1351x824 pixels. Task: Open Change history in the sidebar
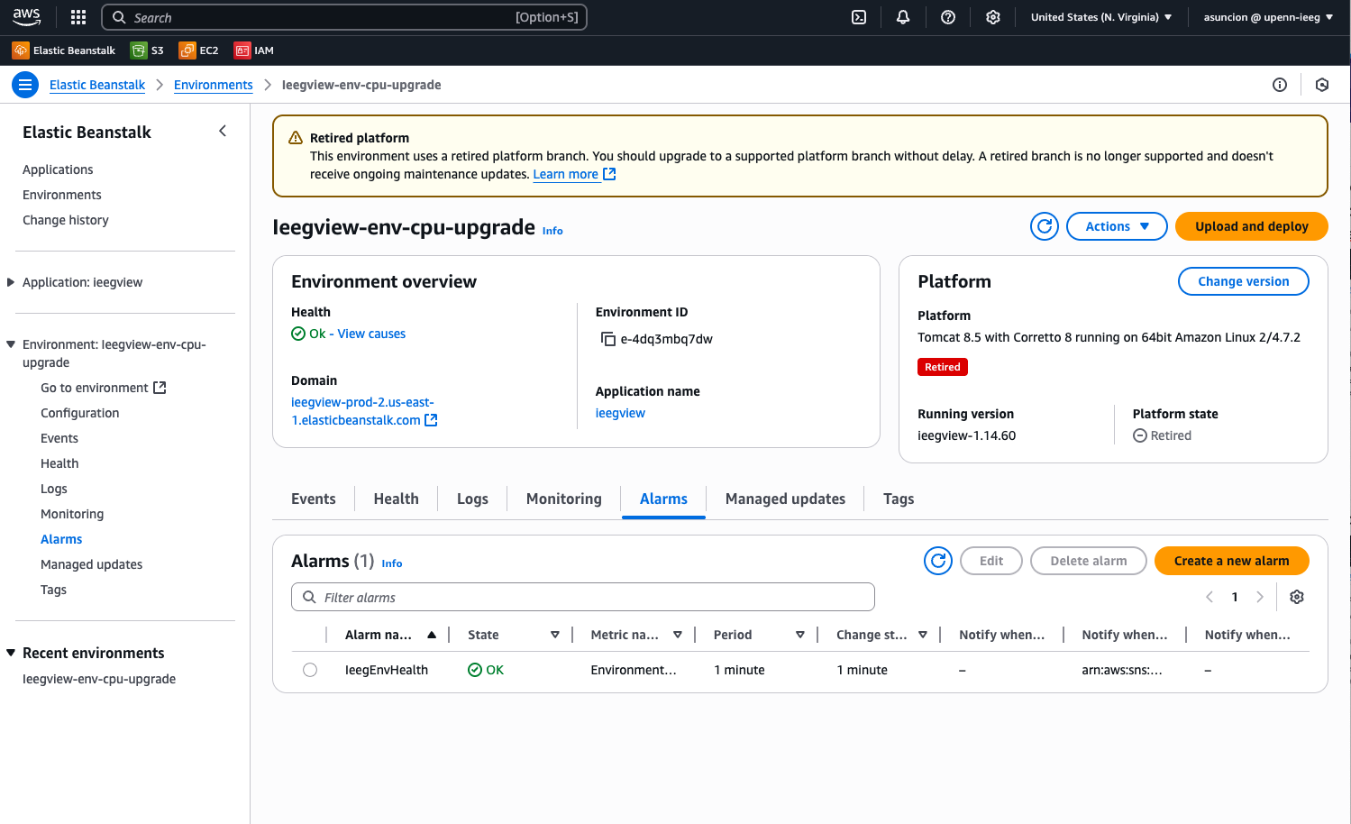pyautogui.click(x=65, y=220)
